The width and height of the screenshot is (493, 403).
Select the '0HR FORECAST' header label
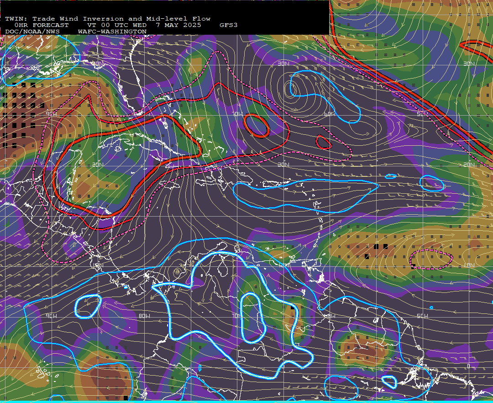42,25
